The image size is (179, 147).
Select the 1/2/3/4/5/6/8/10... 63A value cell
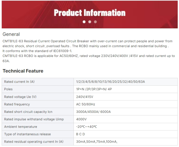click(x=126, y=82)
